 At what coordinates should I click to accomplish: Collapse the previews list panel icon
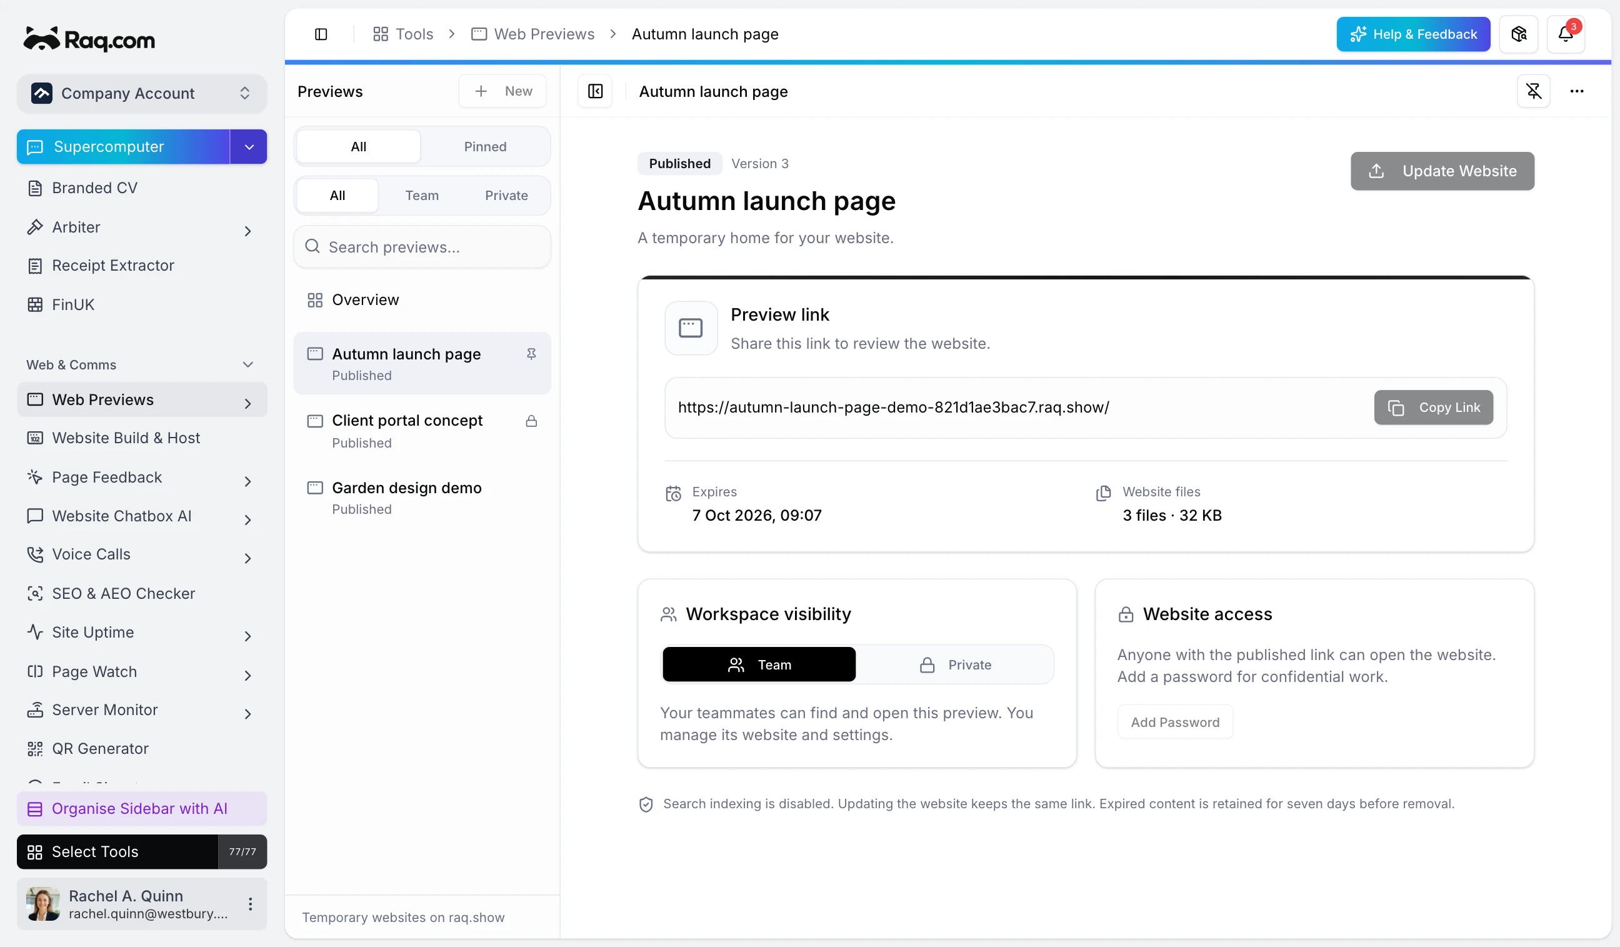[595, 91]
